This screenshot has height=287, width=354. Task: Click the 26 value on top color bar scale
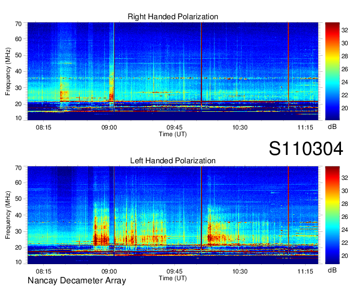(x=345, y=69)
